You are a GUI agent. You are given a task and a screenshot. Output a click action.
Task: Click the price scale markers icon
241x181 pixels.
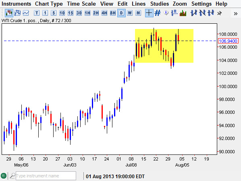tap(174, 13)
